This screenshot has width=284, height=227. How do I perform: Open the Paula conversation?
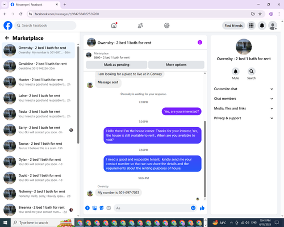pyautogui.click(x=38, y=114)
